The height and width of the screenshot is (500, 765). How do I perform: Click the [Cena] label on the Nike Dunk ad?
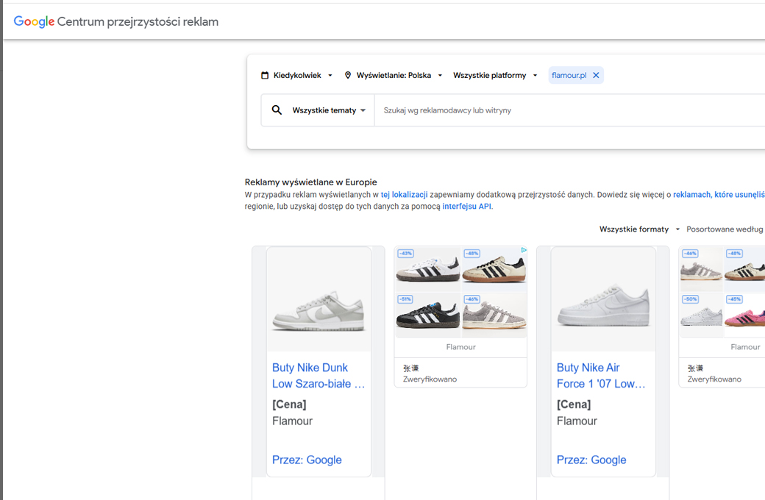pyautogui.click(x=289, y=404)
